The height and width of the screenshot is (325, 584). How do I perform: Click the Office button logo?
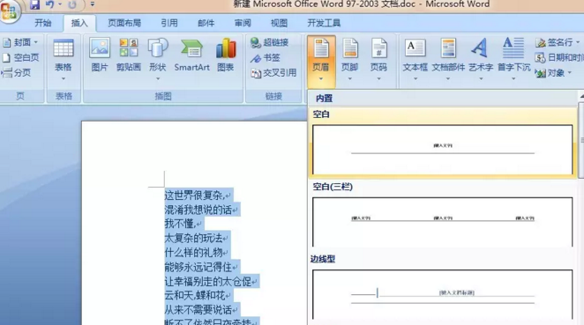[x=9, y=11]
